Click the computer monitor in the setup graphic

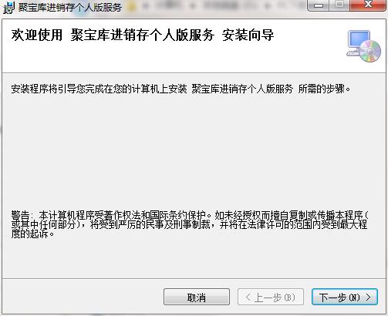[357, 41]
